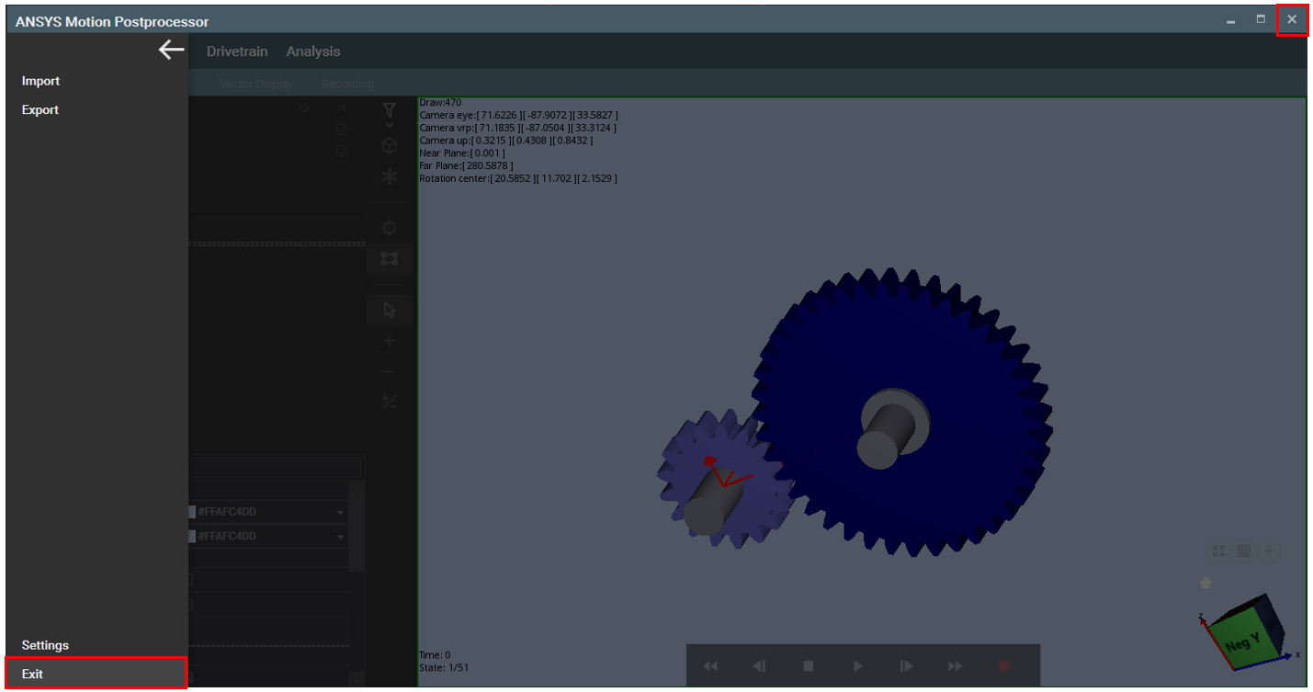
Task: Rewind animation with the double-left arrow
Action: pos(710,666)
